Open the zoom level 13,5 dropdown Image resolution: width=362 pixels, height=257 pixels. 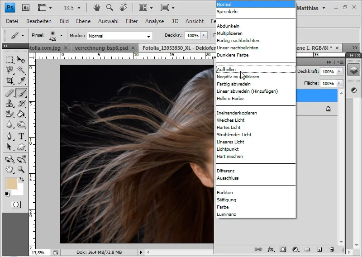point(79,8)
